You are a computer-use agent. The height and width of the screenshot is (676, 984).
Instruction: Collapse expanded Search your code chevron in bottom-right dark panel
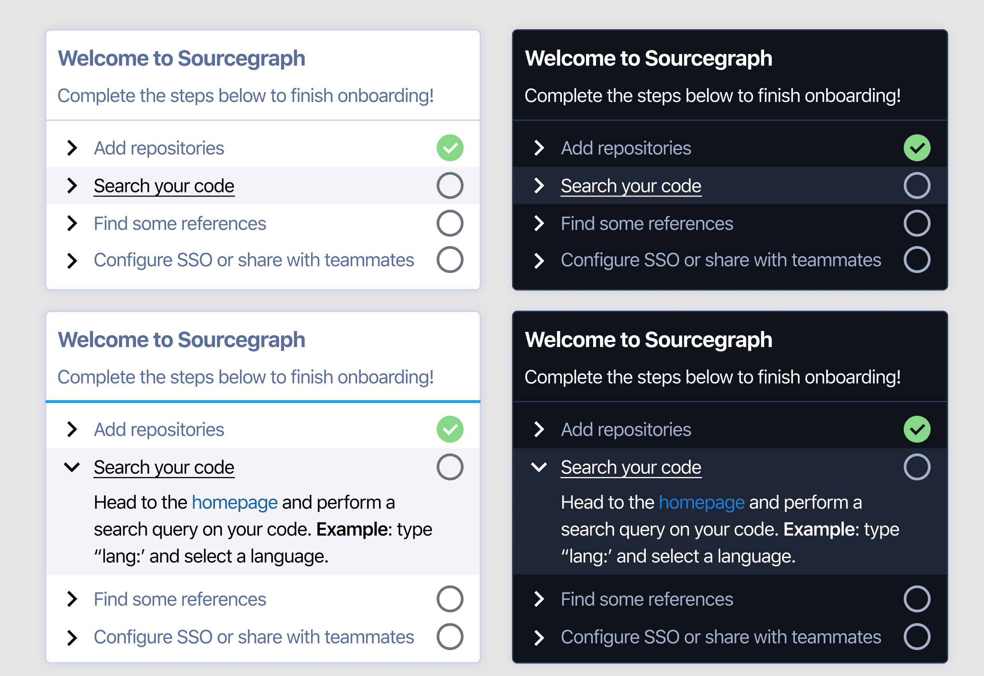tap(538, 467)
